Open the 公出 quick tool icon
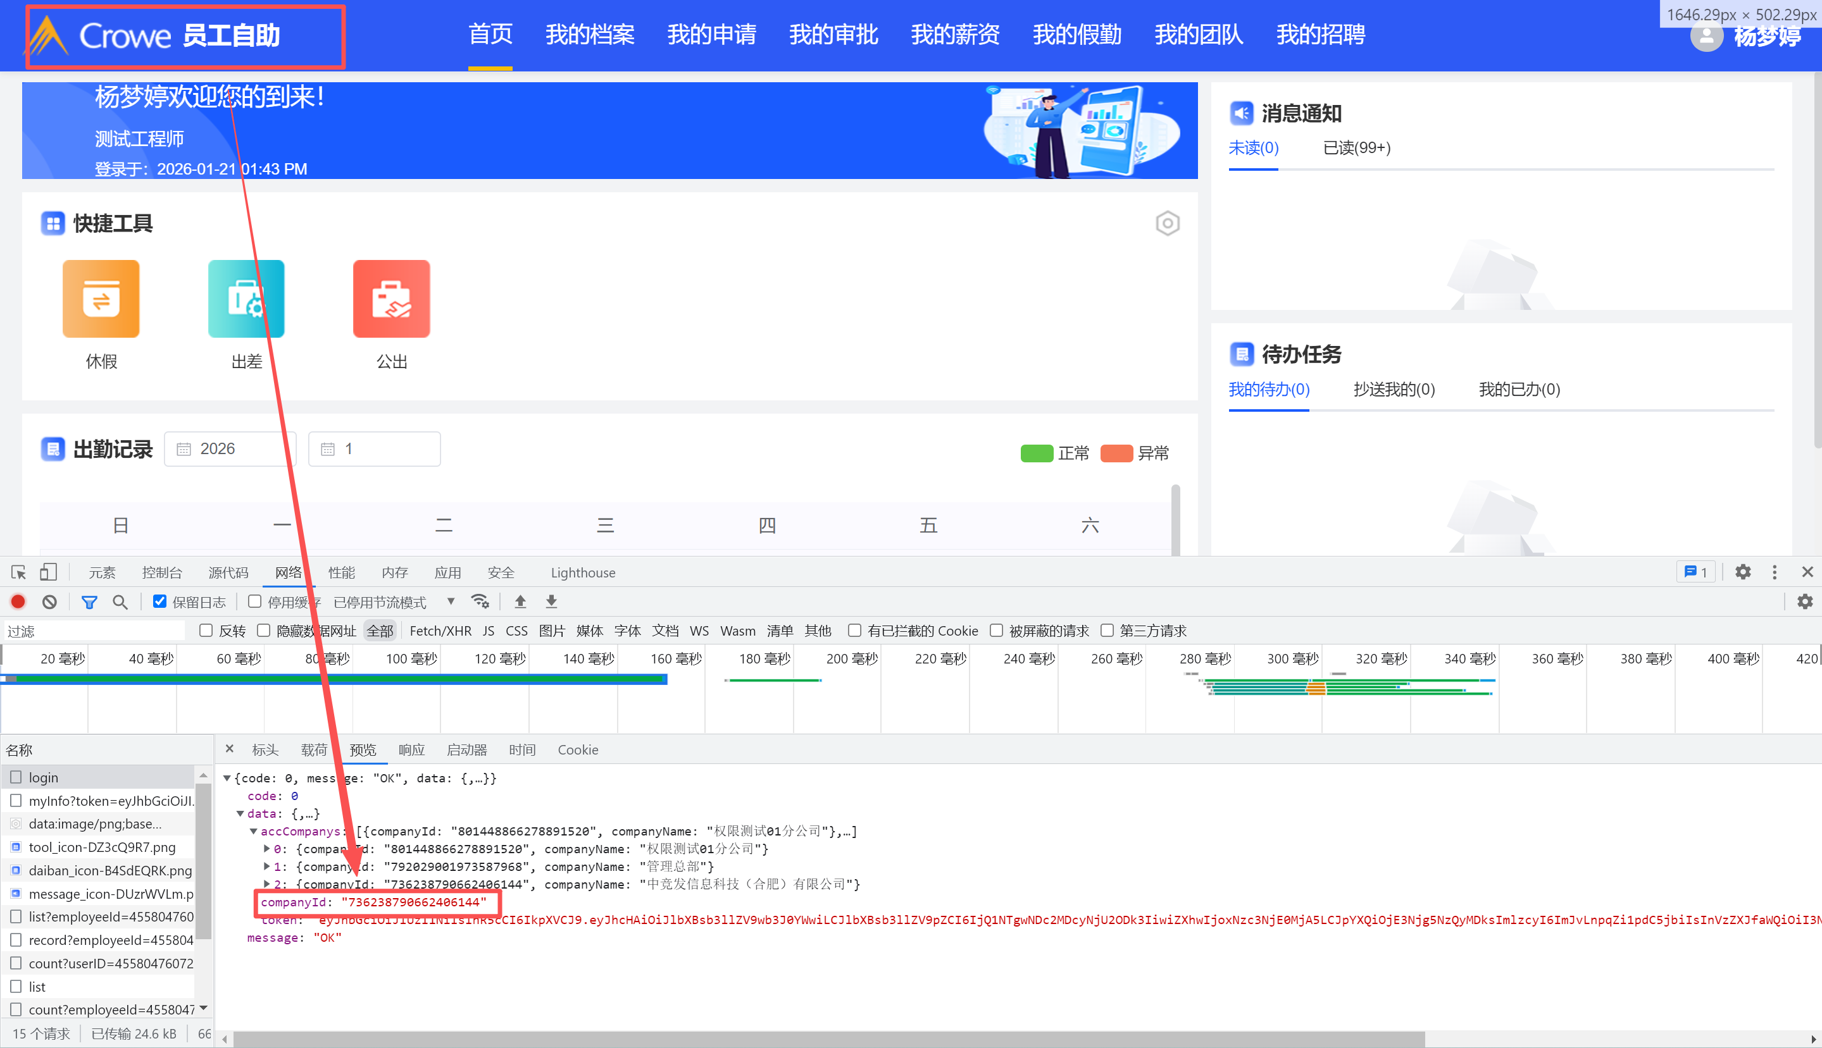1822x1048 pixels. click(391, 299)
